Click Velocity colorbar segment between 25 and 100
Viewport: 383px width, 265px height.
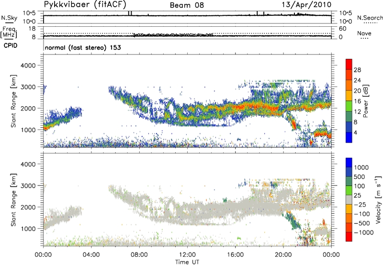349,190
